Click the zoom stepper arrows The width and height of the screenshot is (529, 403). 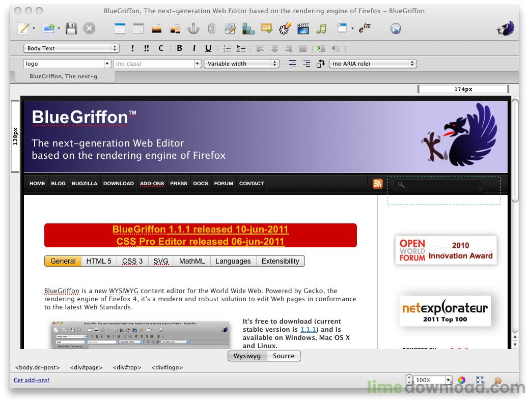(408, 380)
